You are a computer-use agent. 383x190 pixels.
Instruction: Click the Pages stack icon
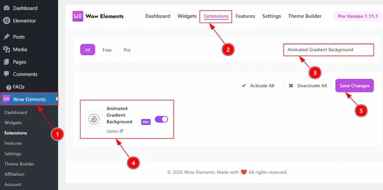point(7,62)
